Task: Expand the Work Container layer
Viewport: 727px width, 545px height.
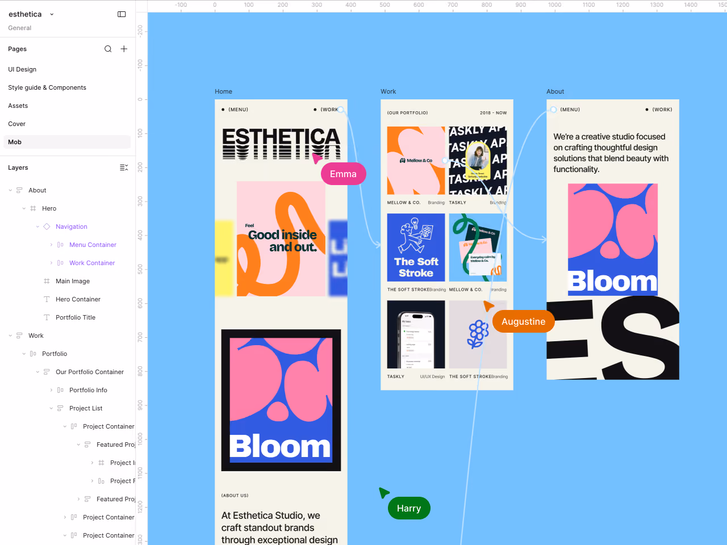Action: click(x=51, y=263)
